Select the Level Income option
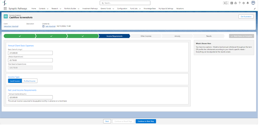Screen dimensions: 259x125 (15, 81)
